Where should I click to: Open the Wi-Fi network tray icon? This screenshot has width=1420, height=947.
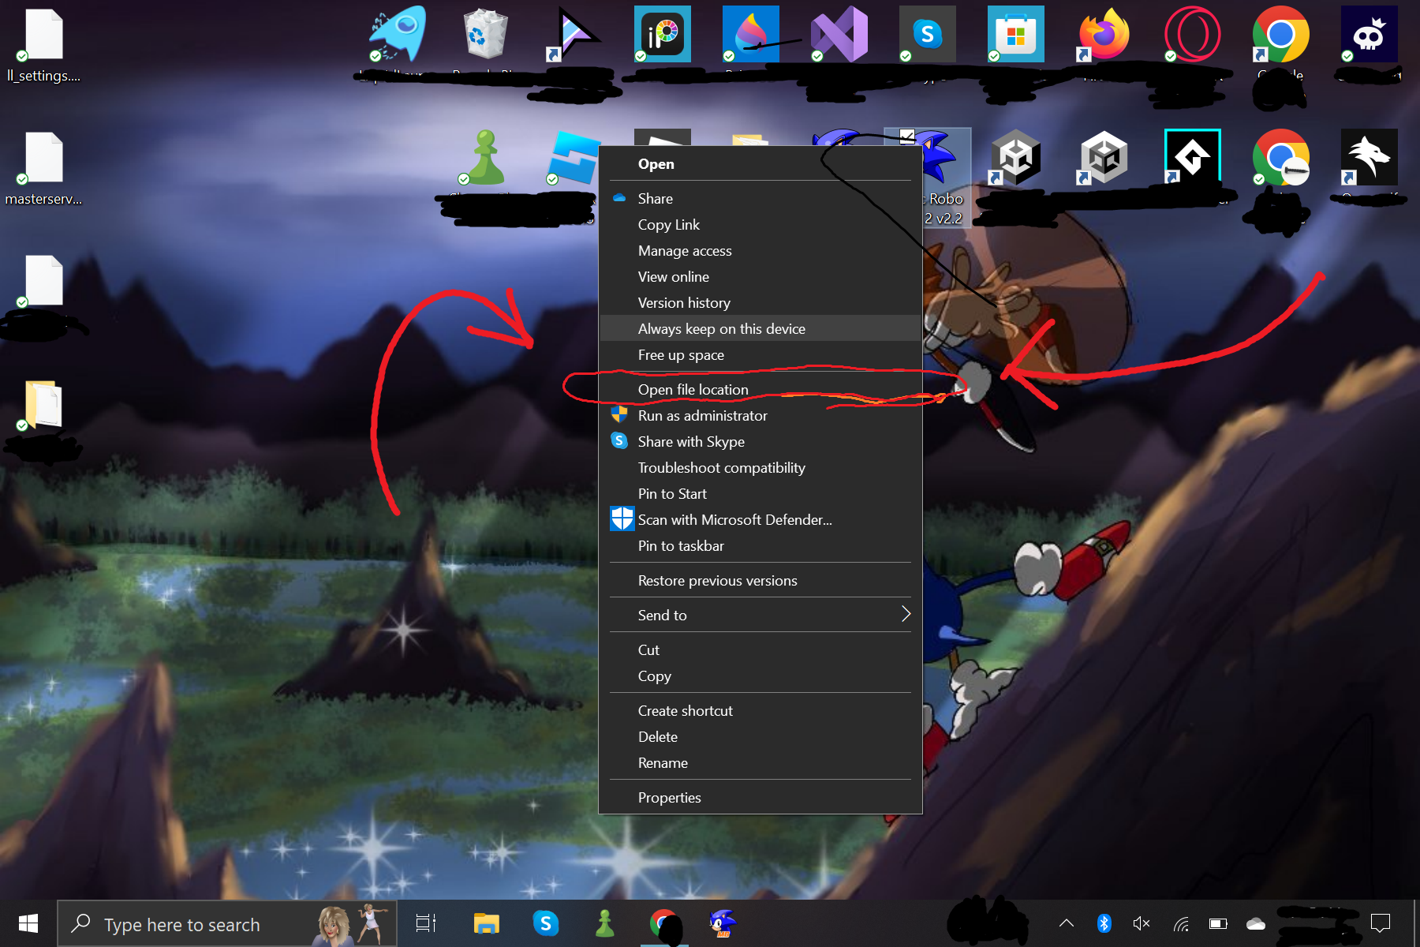pos(1181,923)
